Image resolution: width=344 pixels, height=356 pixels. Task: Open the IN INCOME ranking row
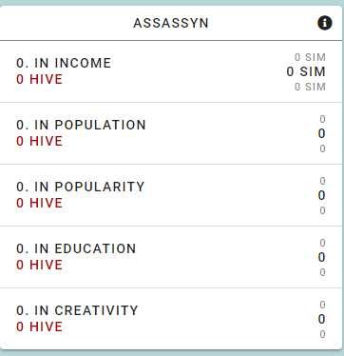[171, 71]
